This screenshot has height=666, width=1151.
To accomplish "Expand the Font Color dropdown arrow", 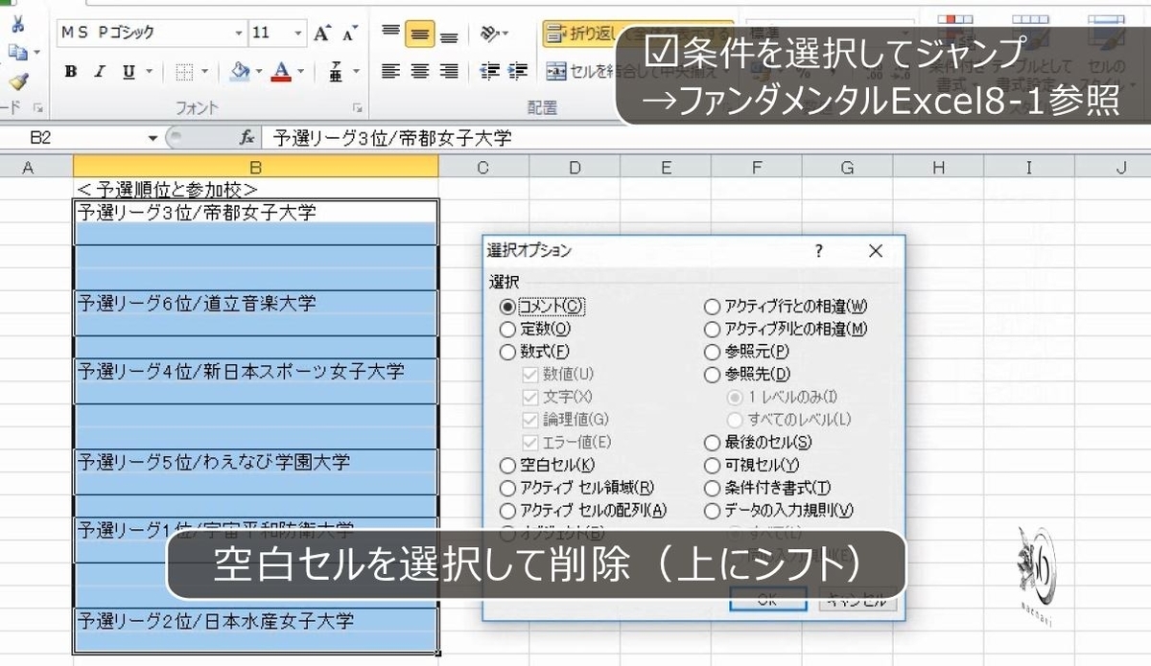I will point(300,71).
